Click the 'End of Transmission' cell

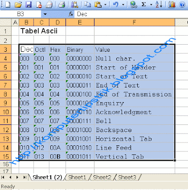pos(134,94)
